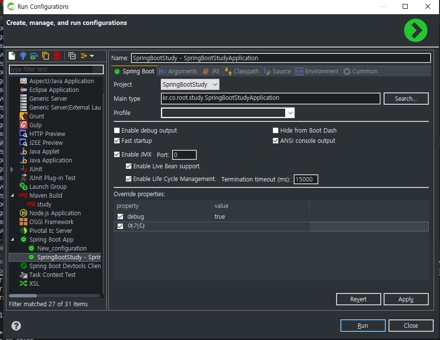Switch to the JRE tab

pos(212,71)
